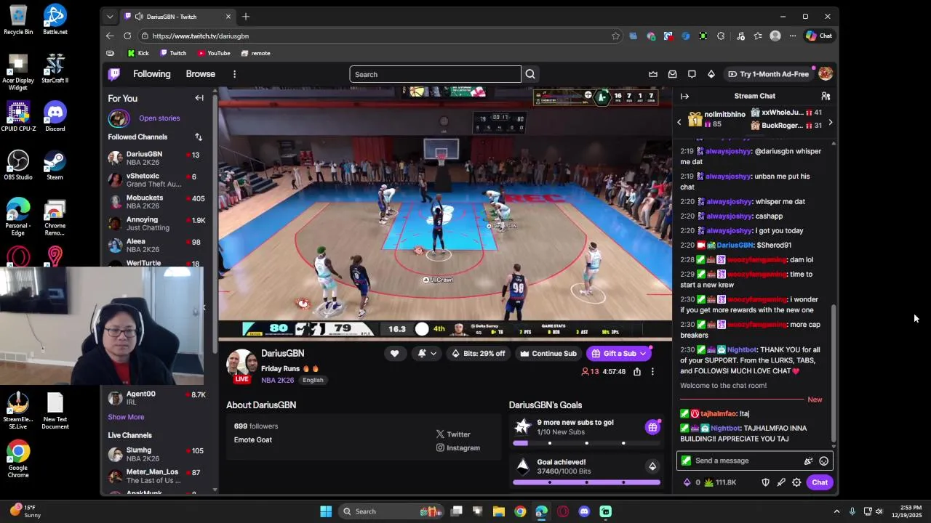Screen dimensions: 931x523
Task: Open browser Settings and more ellipsis
Action: [x=793, y=36]
